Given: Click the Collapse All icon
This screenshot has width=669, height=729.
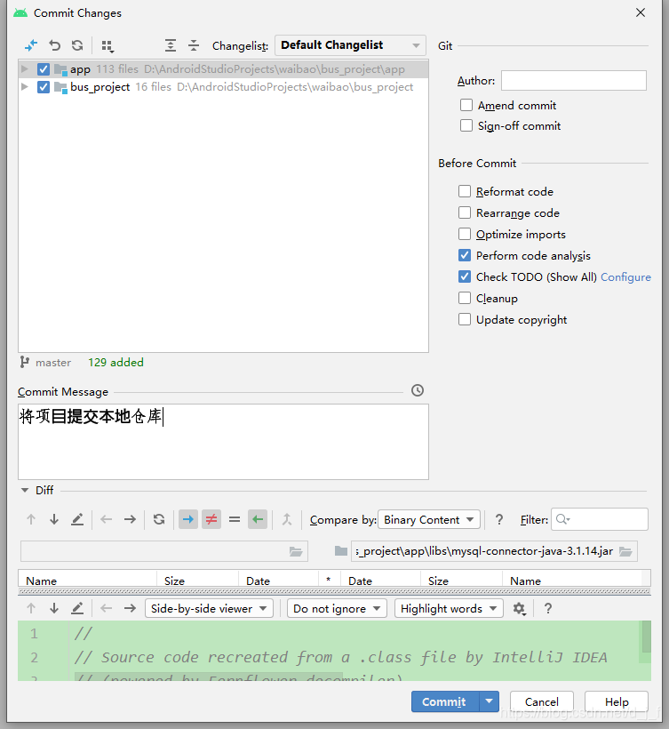Looking at the screenshot, I should [x=194, y=45].
